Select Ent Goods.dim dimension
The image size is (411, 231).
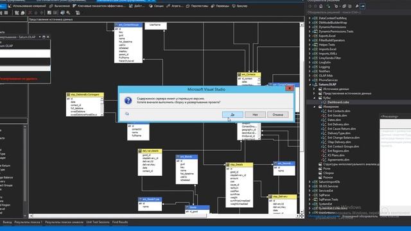tap(337, 116)
